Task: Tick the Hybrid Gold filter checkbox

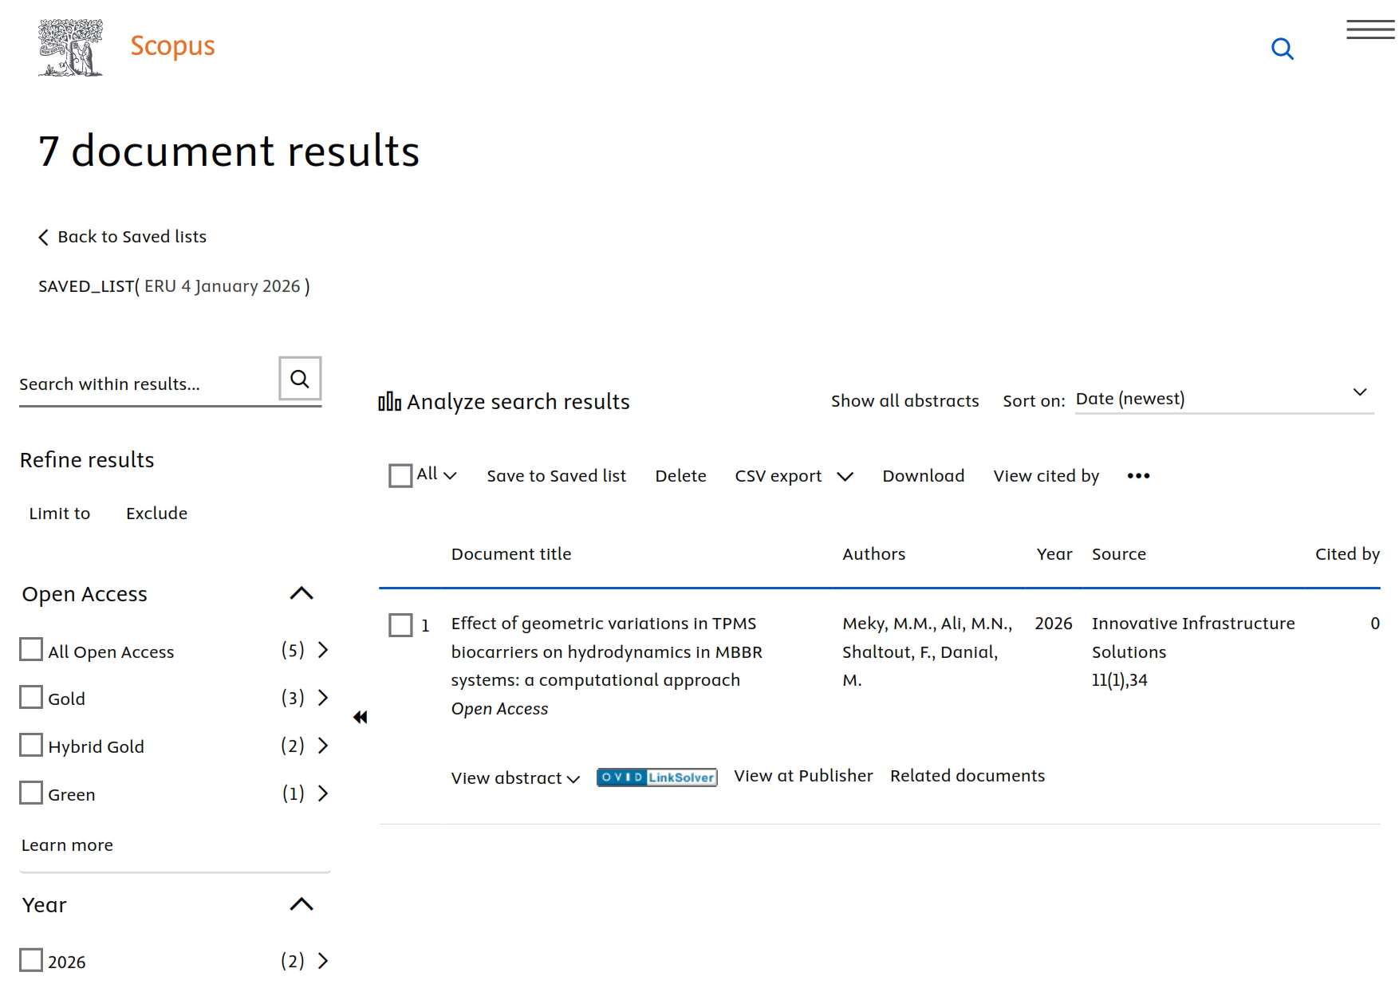Action: tap(31, 746)
